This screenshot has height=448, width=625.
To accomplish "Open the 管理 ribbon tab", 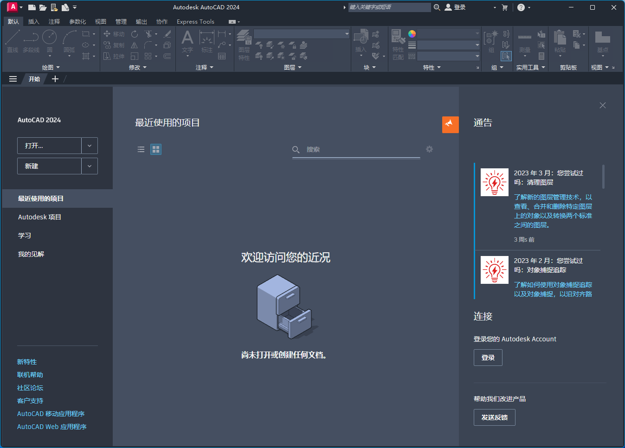I will 121,22.
